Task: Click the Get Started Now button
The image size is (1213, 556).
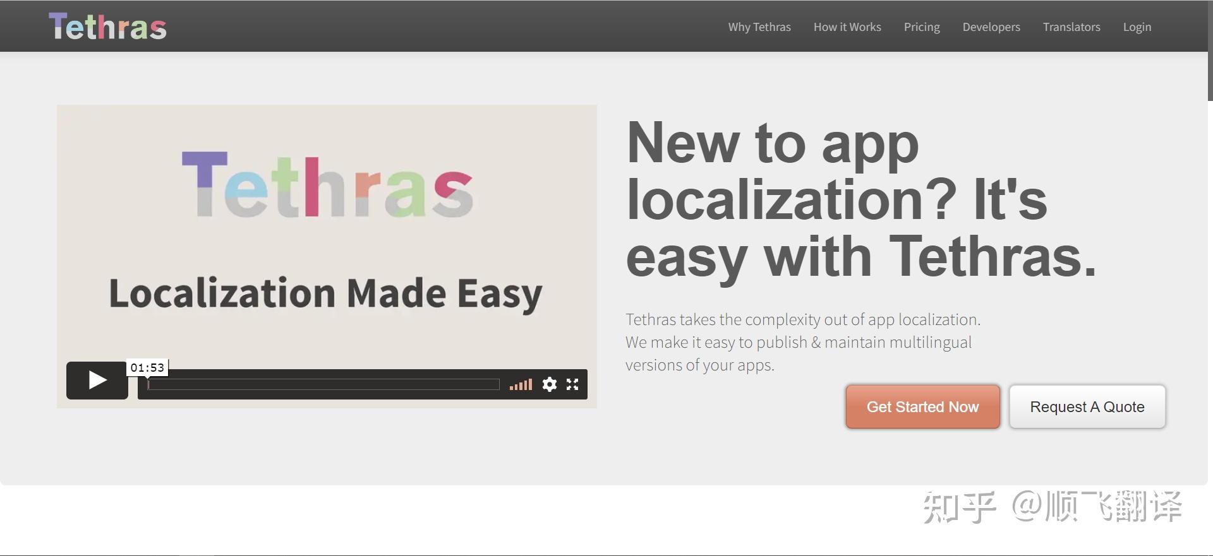Action: pyautogui.click(x=923, y=407)
